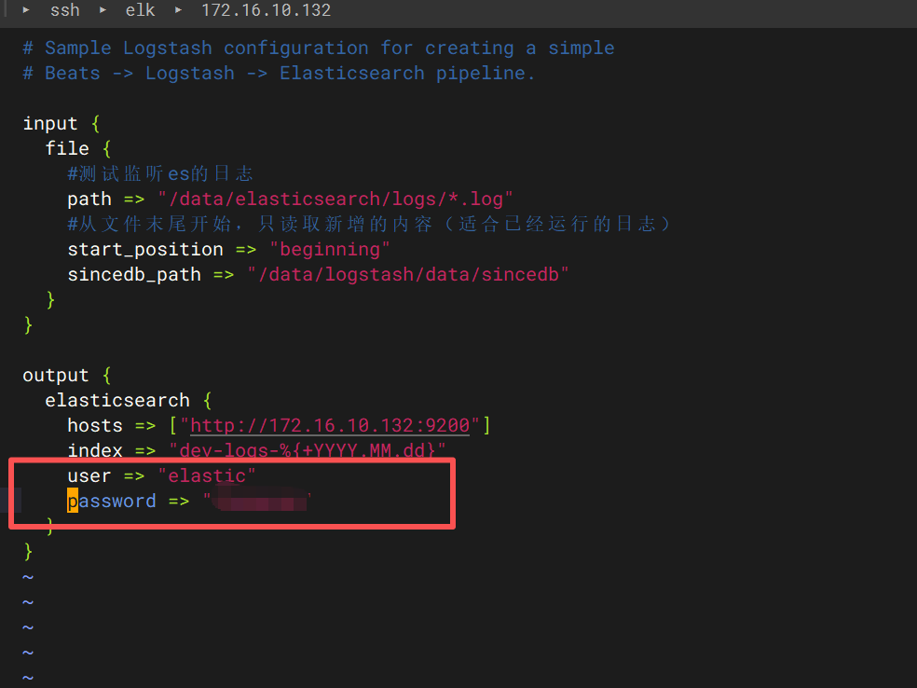The height and width of the screenshot is (688, 917).
Task: Click the arrow between ssh and elk
Action: (103, 10)
